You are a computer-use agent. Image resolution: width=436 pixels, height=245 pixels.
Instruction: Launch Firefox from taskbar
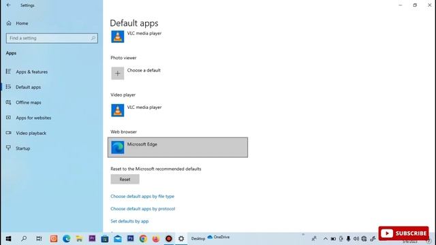(x=156, y=239)
